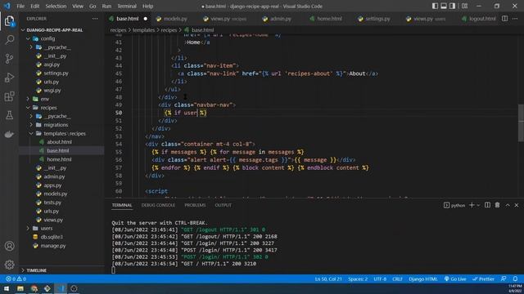Collapse the DJANGO-RECIPE-APP-REAL root folder
Viewport: 524px width, 294px height.
(54, 30)
